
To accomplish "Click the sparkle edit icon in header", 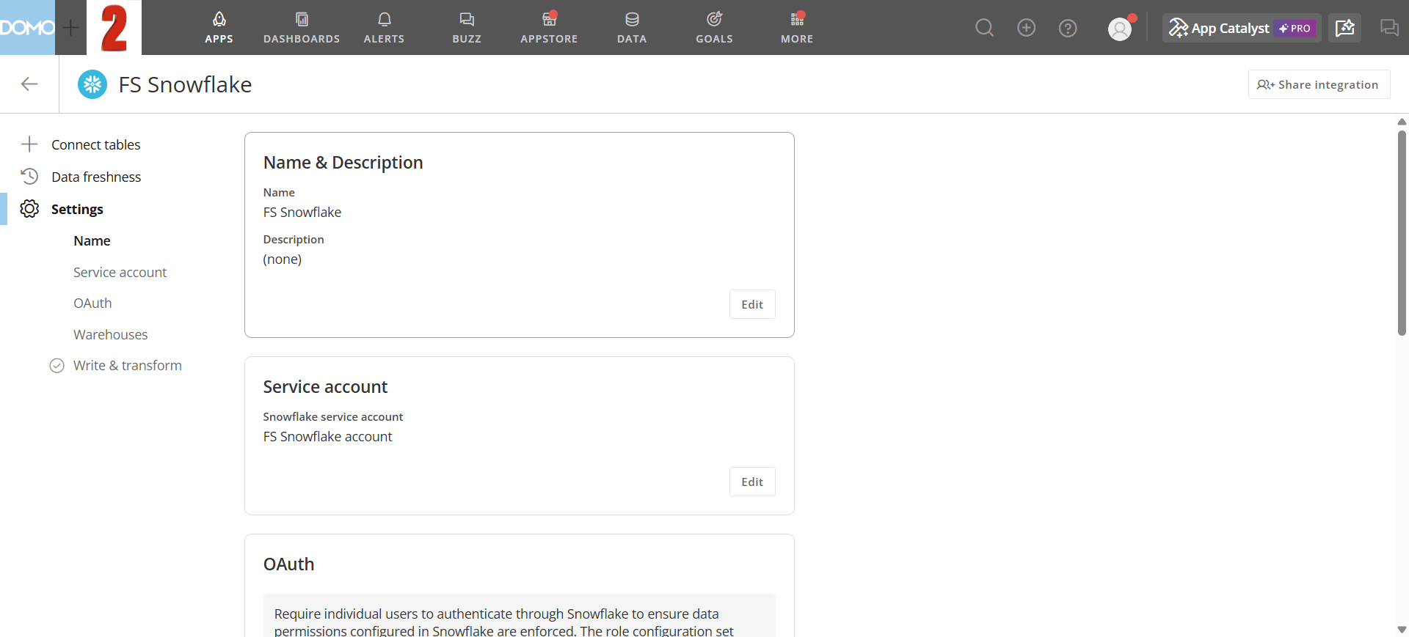I will point(1344,28).
